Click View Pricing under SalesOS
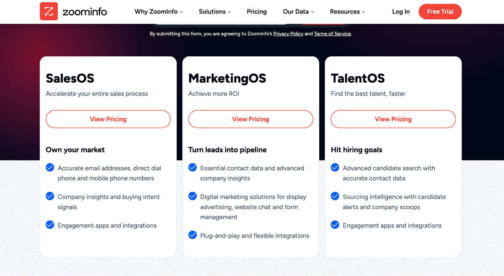The height and width of the screenshot is (276, 504). pyautogui.click(x=108, y=119)
